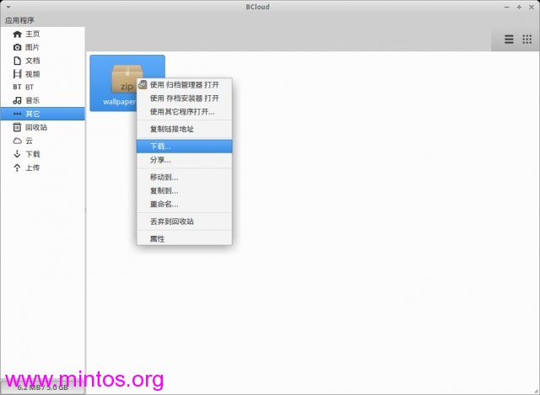Select the BT category icon
The height and width of the screenshot is (395, 540).
click(17, 87)
